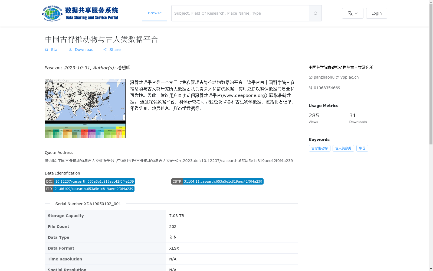Click the Post on 2023-10-31 date text

[67, 68]
